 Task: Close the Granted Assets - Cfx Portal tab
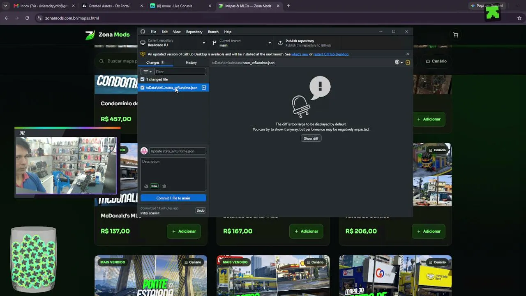(141, 6)
